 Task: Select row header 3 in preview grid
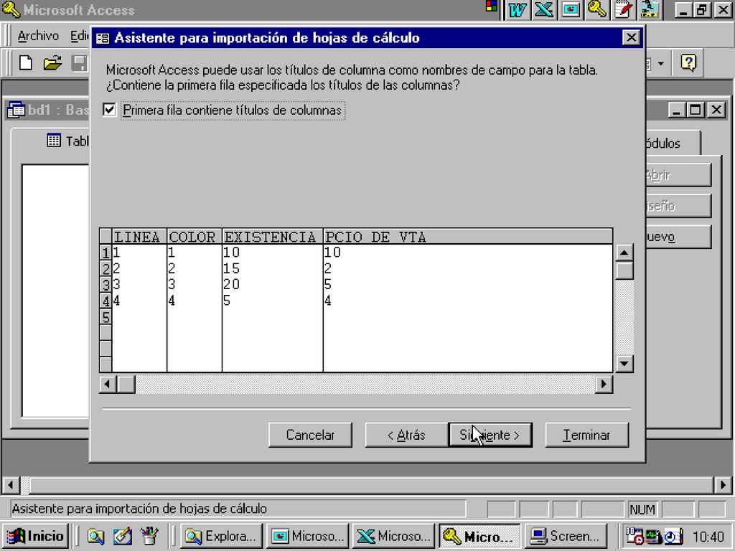point(106,284)
